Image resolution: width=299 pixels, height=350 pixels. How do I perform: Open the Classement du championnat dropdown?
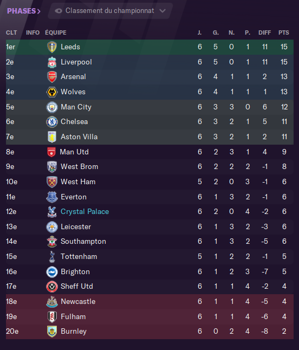pos(110,11)
